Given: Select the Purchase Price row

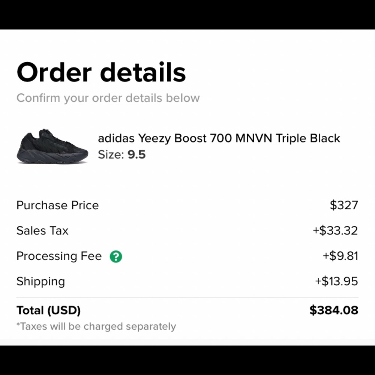Looking at the screenshot, I should 57,205.
